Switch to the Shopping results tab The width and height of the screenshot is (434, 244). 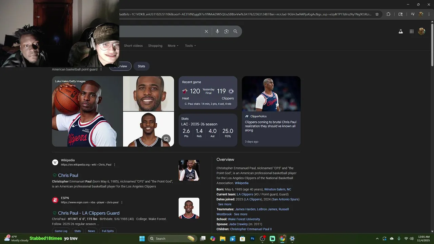[155, 46]
